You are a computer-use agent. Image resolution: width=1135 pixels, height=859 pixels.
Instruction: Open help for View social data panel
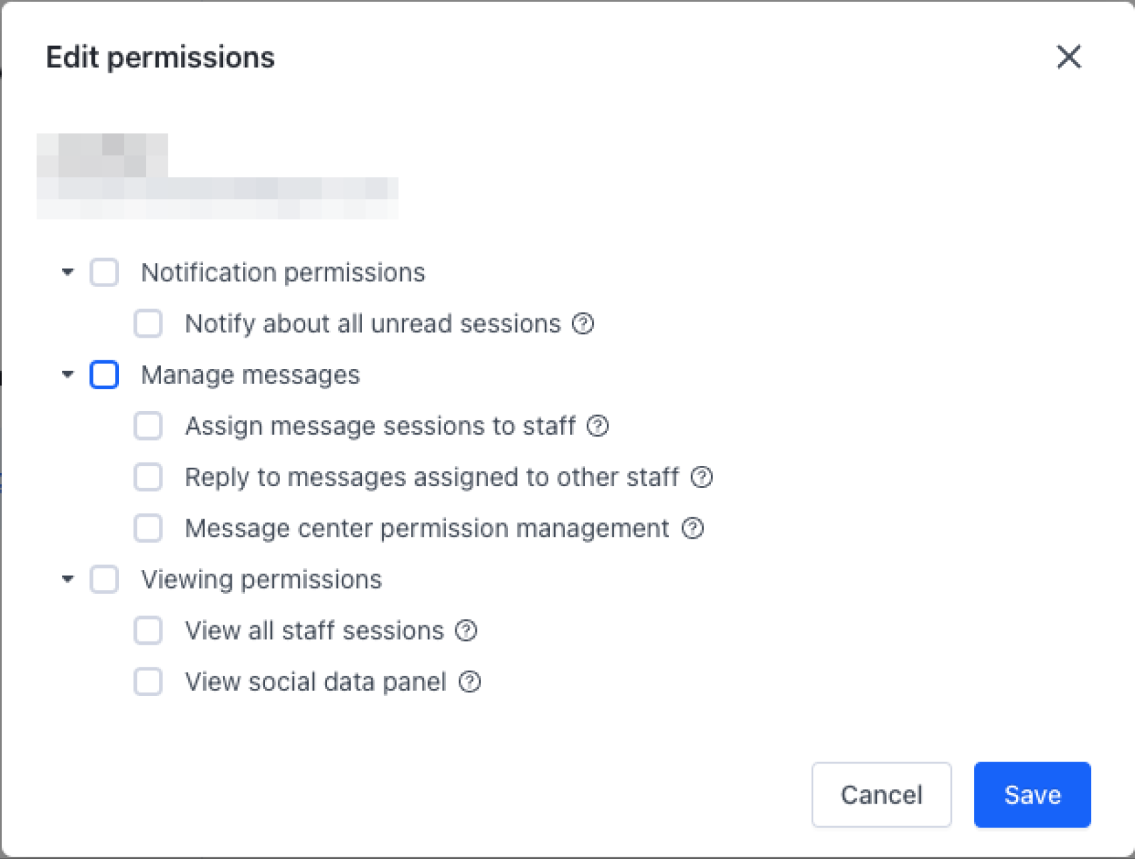click(x=469, y=681)
